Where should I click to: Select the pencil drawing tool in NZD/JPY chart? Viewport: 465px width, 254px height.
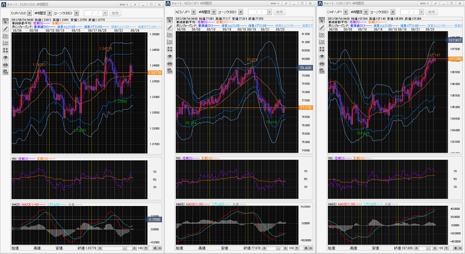(x=170, y=27)
